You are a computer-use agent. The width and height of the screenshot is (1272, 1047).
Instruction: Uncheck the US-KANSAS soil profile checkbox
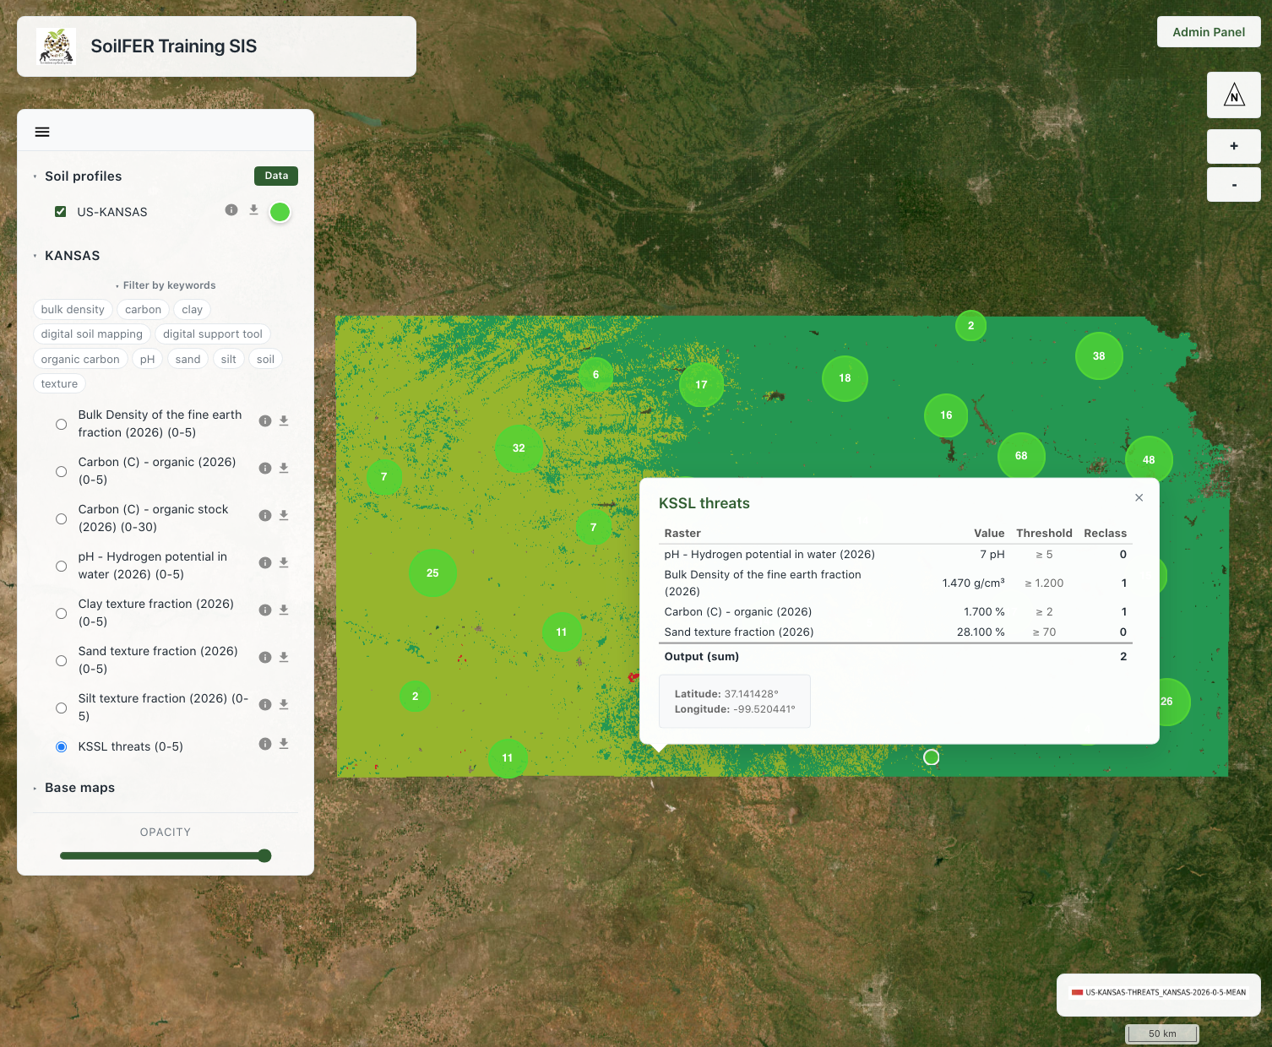tap(61, 211)
